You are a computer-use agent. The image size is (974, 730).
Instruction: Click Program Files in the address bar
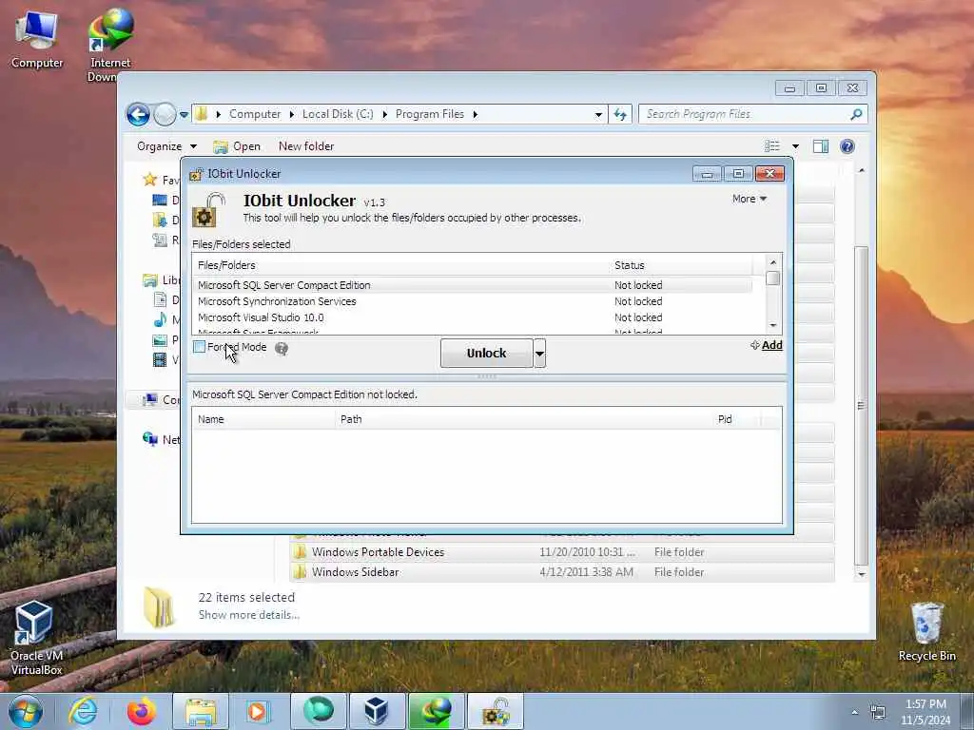click(430, 114)
